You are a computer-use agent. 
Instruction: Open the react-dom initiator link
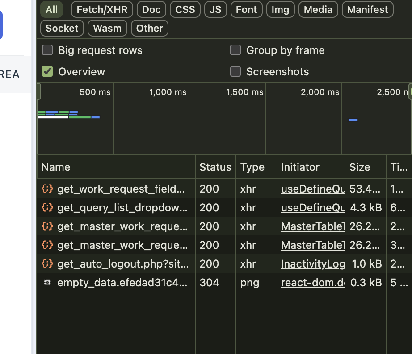pyautogui.click(x=312, y=283)
